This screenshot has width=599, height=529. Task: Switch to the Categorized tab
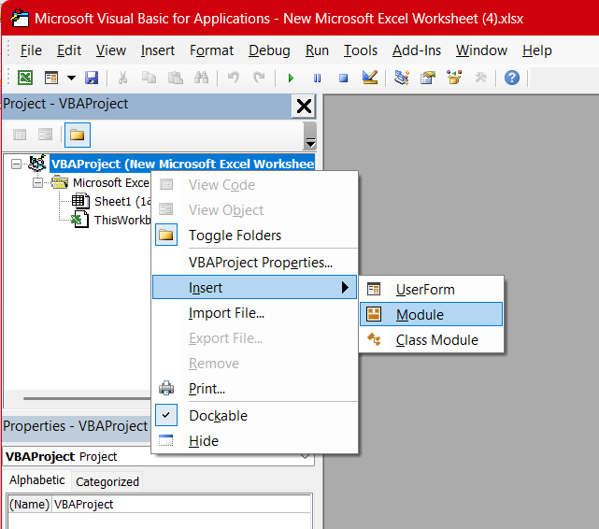107,482
